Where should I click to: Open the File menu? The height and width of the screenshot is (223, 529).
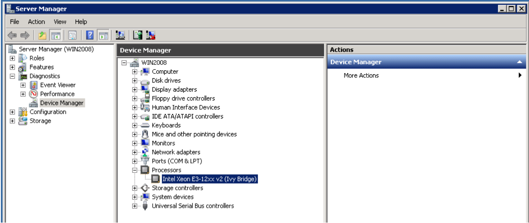click(x=14, y=22)
